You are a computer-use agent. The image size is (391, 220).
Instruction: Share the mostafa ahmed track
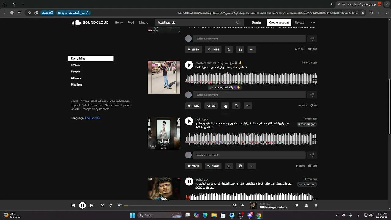pyautogui.click(x=225, y=106)
